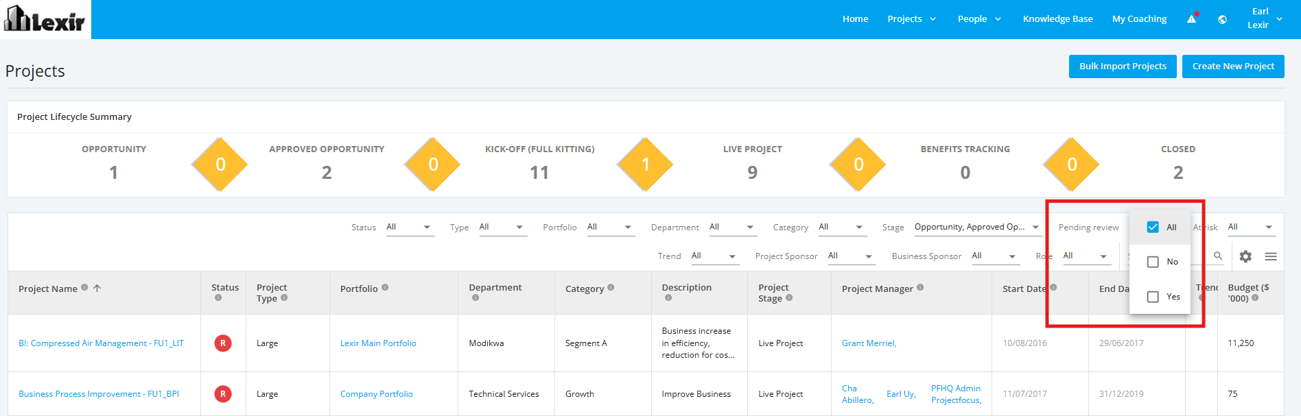Image resolution: width=1301 pixels, height=416 pixels.
Task: Click the yellow diamond after Kick-Off stage
Action: (645, 164)
